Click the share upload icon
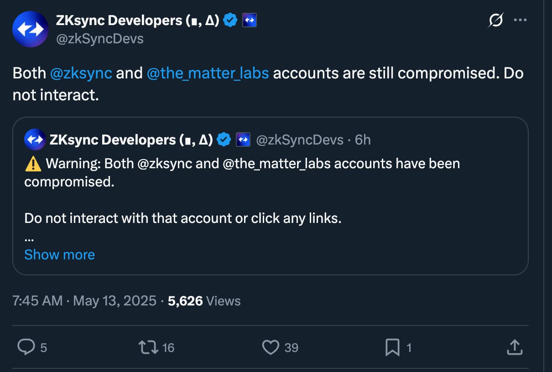Image resolution: width=552 pixels, height=372 pixels. coord(515,347)
